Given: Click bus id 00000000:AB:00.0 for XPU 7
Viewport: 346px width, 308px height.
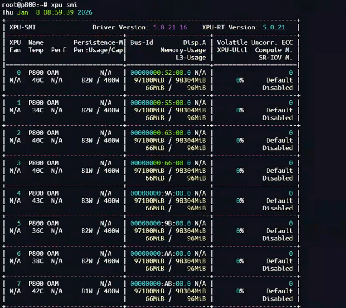Looking at the screenshot, I should click(161, 284).
